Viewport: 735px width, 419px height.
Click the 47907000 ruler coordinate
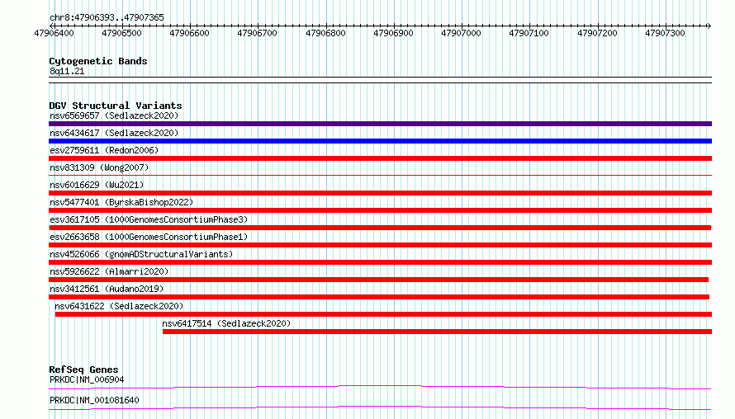462,33
